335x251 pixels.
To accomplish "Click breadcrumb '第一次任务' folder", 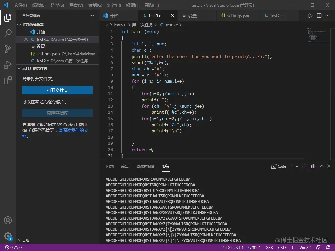I will [142, 25].
